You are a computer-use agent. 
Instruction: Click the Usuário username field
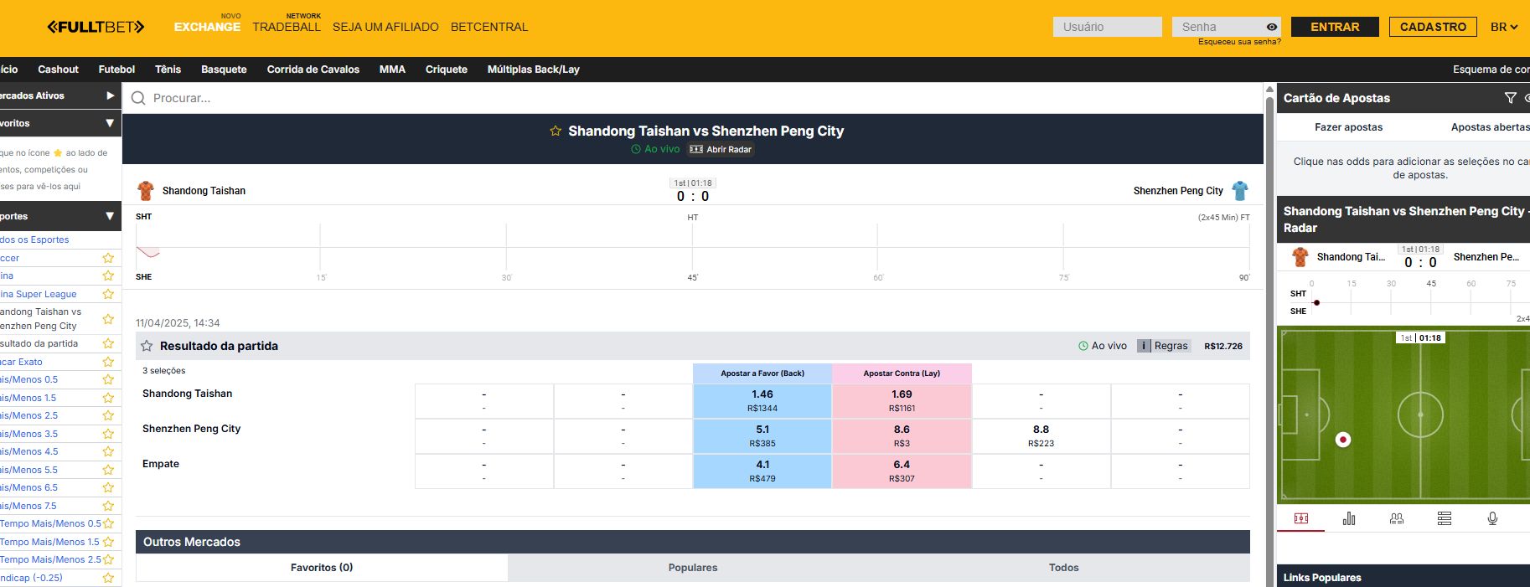[x=1107, y=27]
